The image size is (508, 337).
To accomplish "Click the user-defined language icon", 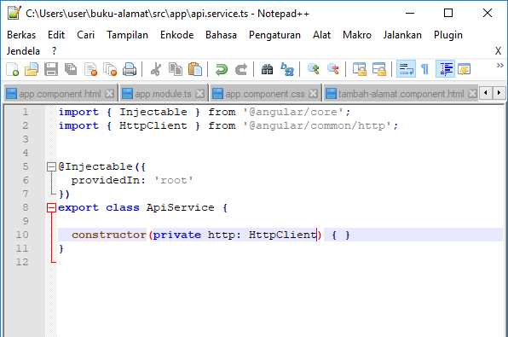I will tap(465, 69).
